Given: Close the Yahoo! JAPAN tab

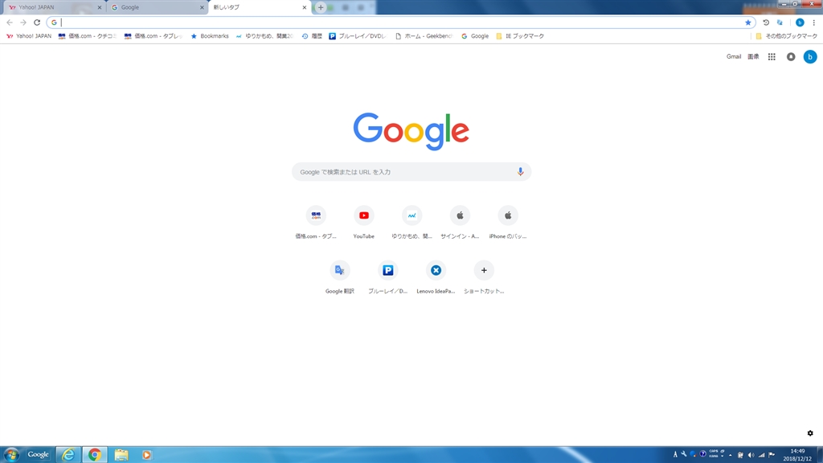Looking at the screenshot, I should coord(99,7).
